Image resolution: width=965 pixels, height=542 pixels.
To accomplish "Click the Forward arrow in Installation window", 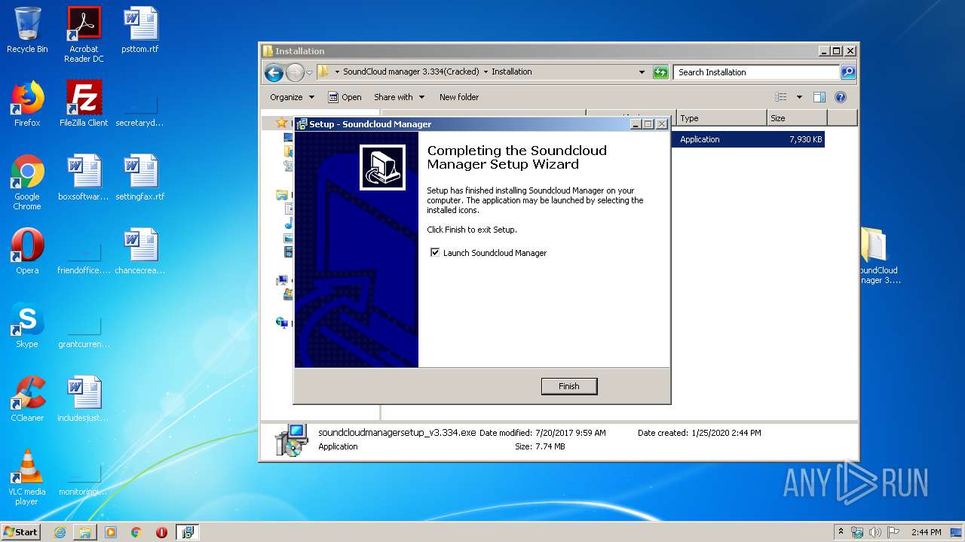I will click(x=295, y=72).
